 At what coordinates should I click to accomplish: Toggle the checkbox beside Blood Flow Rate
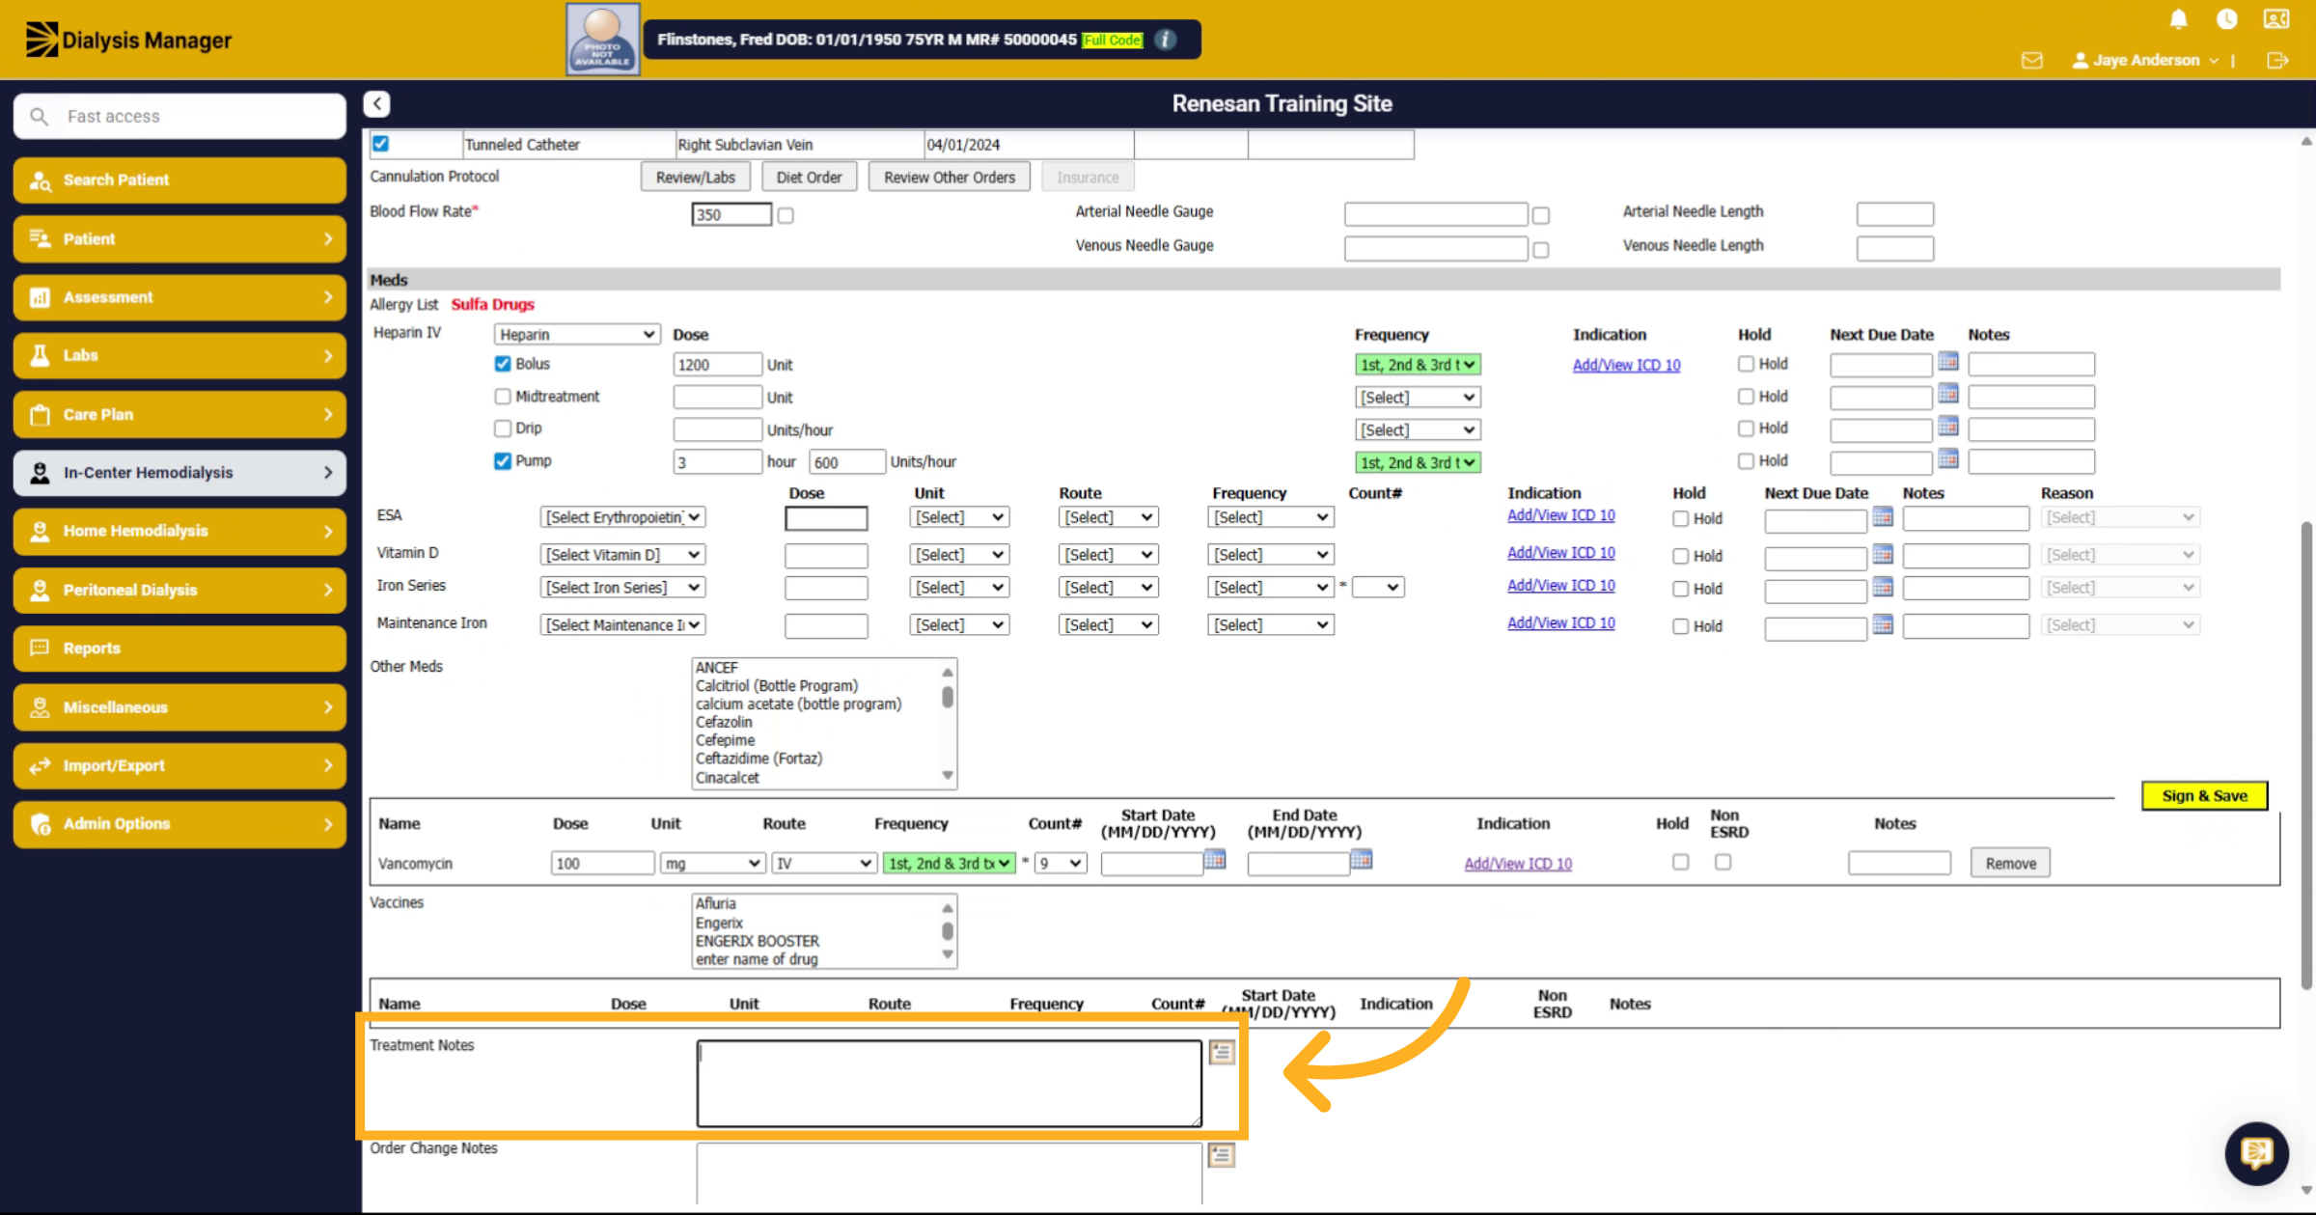(x=786, y=215)
